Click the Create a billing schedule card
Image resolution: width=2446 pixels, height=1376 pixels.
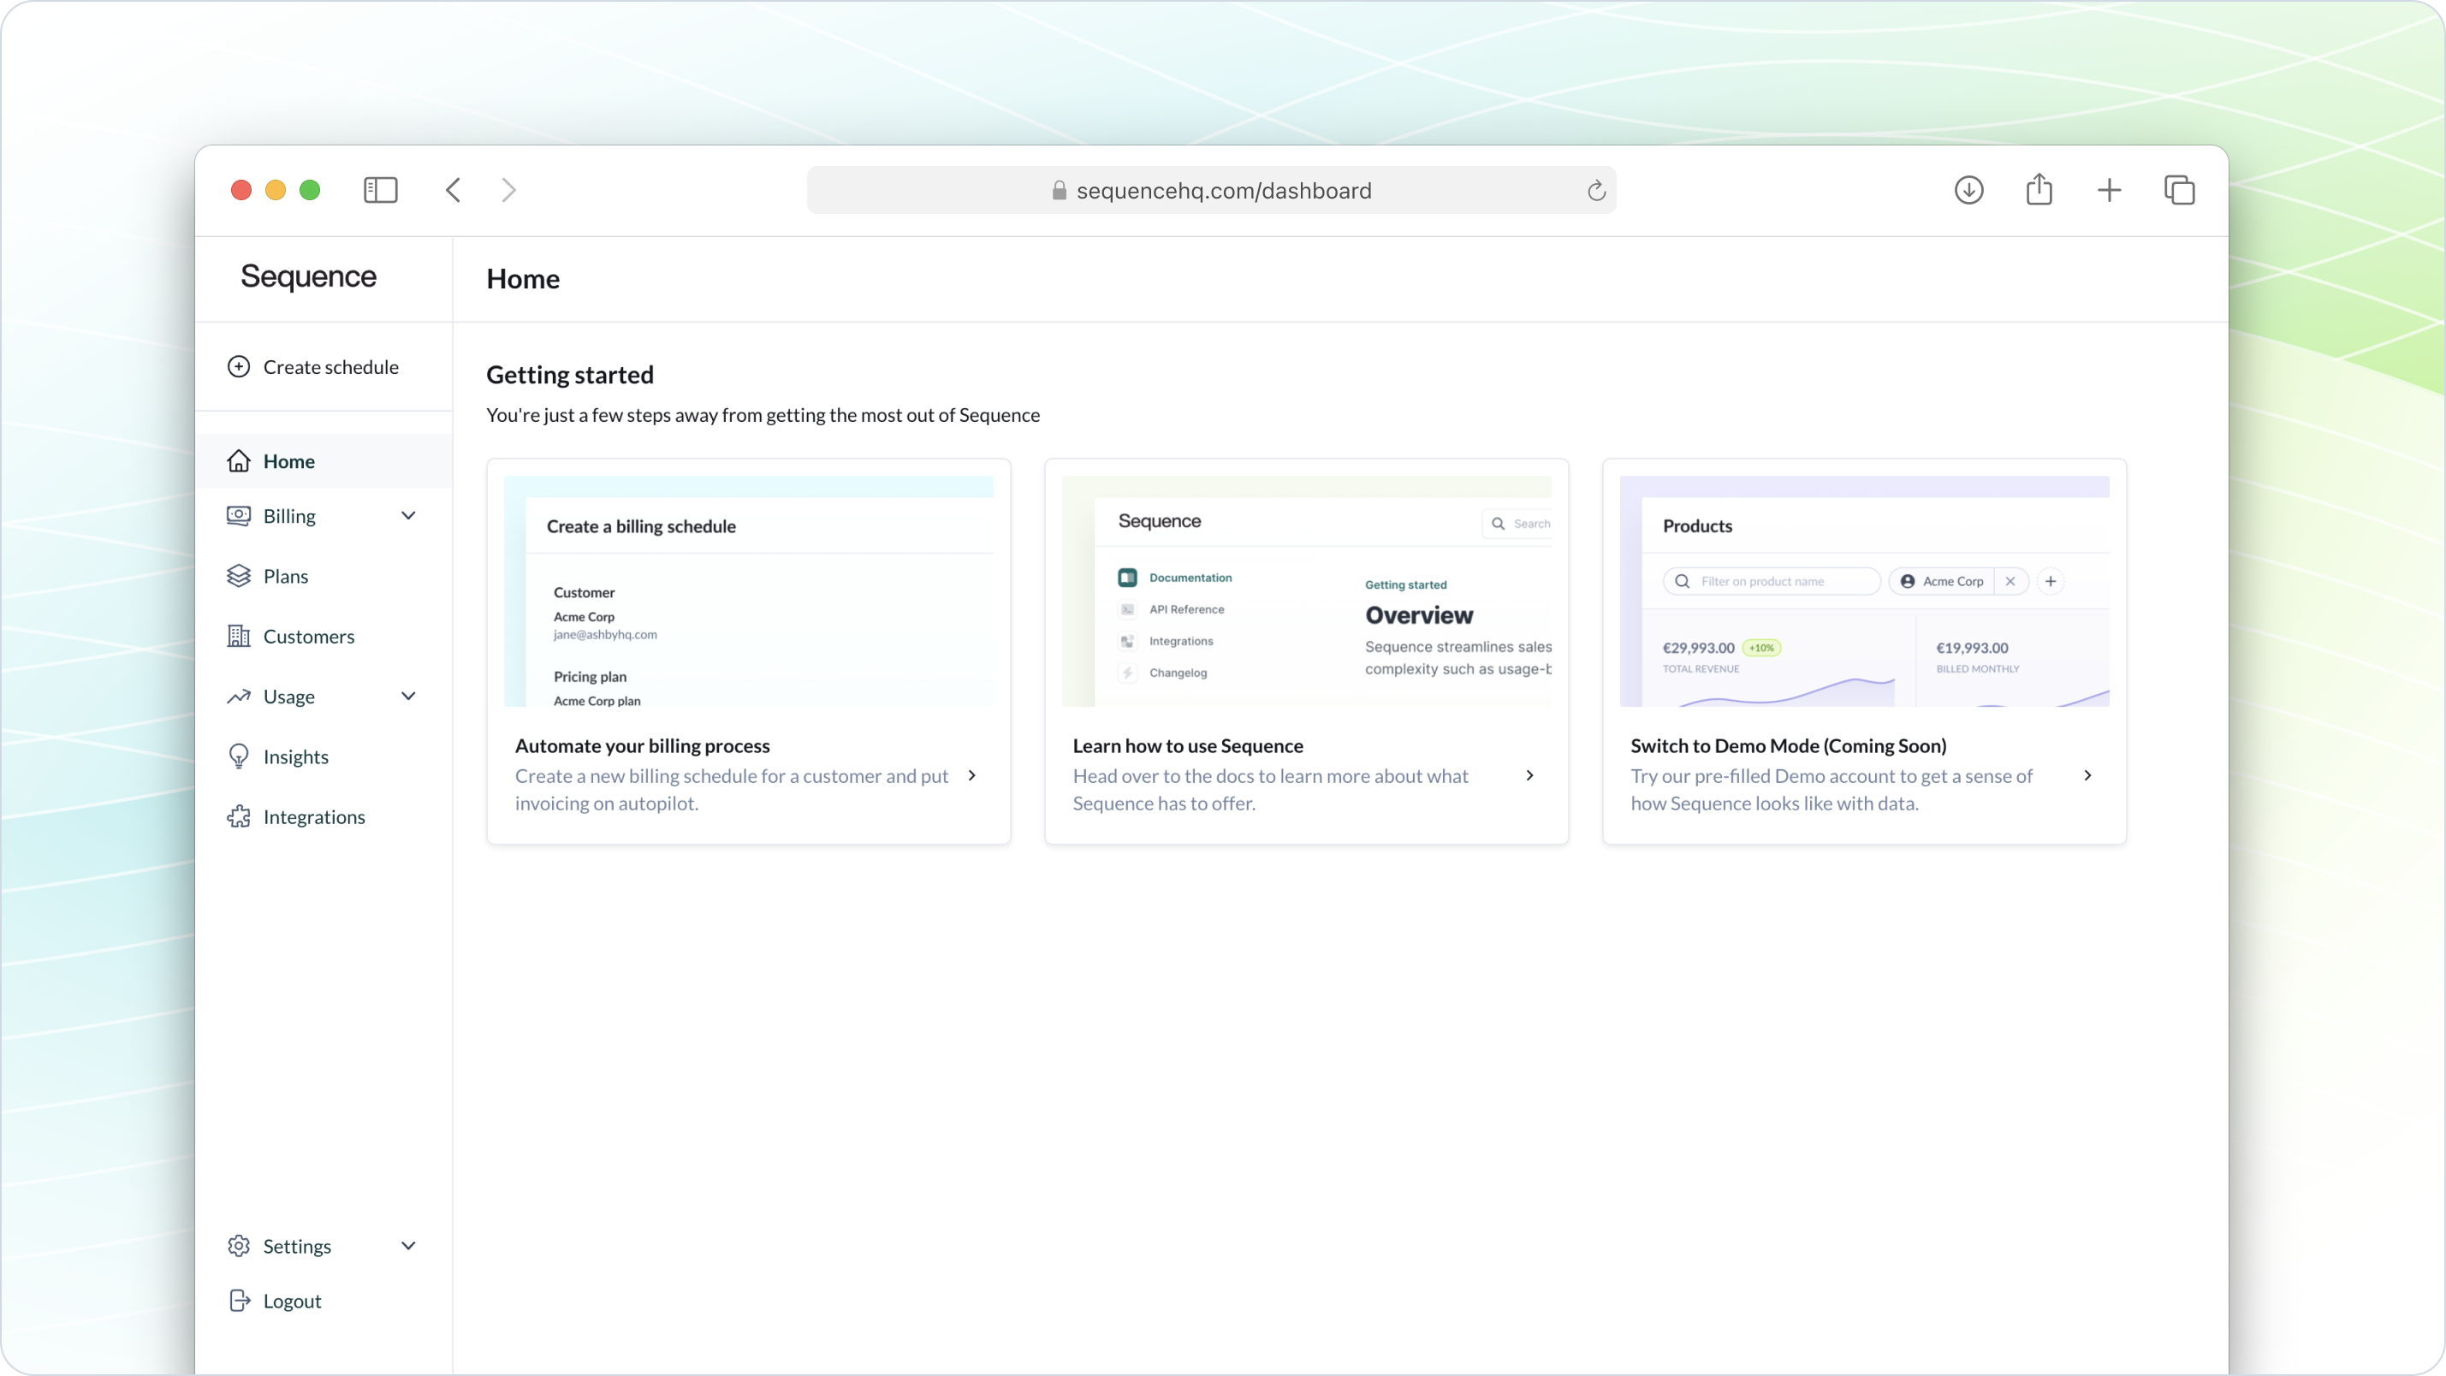point(749,652)
